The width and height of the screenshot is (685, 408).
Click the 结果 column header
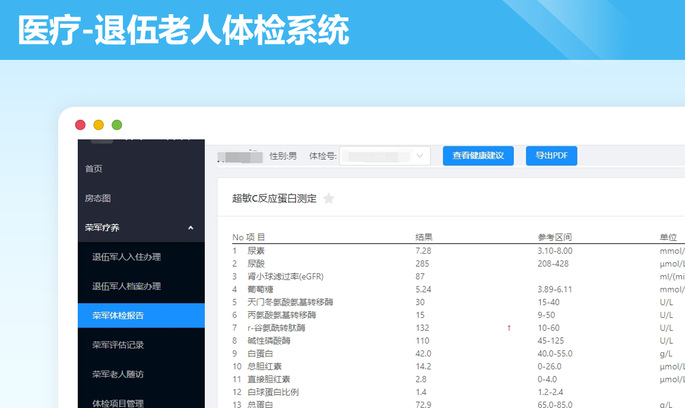tap(424, 237)
